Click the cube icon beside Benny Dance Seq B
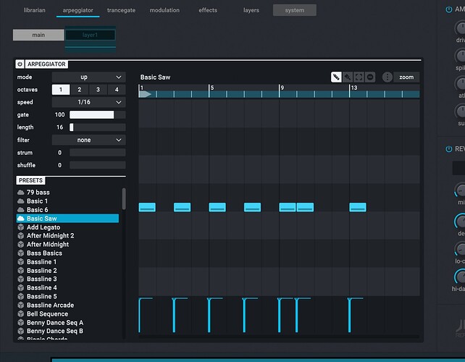The width and height of the screenshot is (465, 362). 21,331
